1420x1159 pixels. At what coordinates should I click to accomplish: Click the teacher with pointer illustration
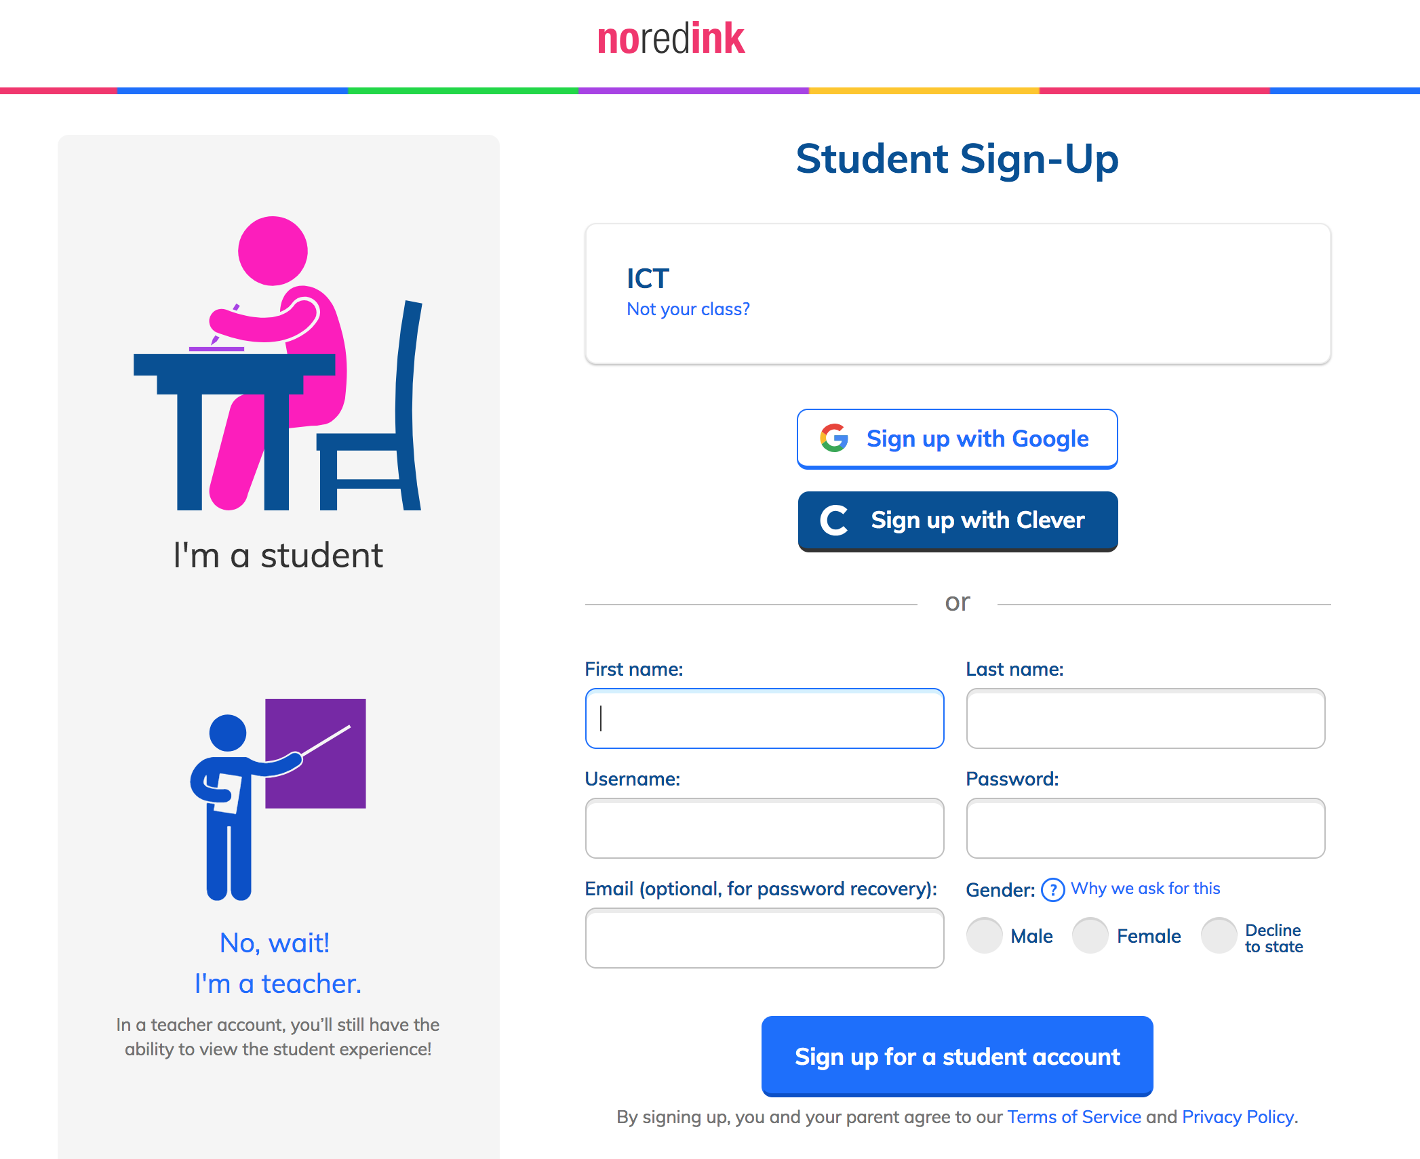278,799
